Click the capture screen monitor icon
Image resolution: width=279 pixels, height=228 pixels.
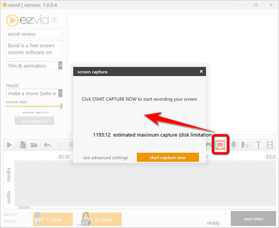point(220,144)
